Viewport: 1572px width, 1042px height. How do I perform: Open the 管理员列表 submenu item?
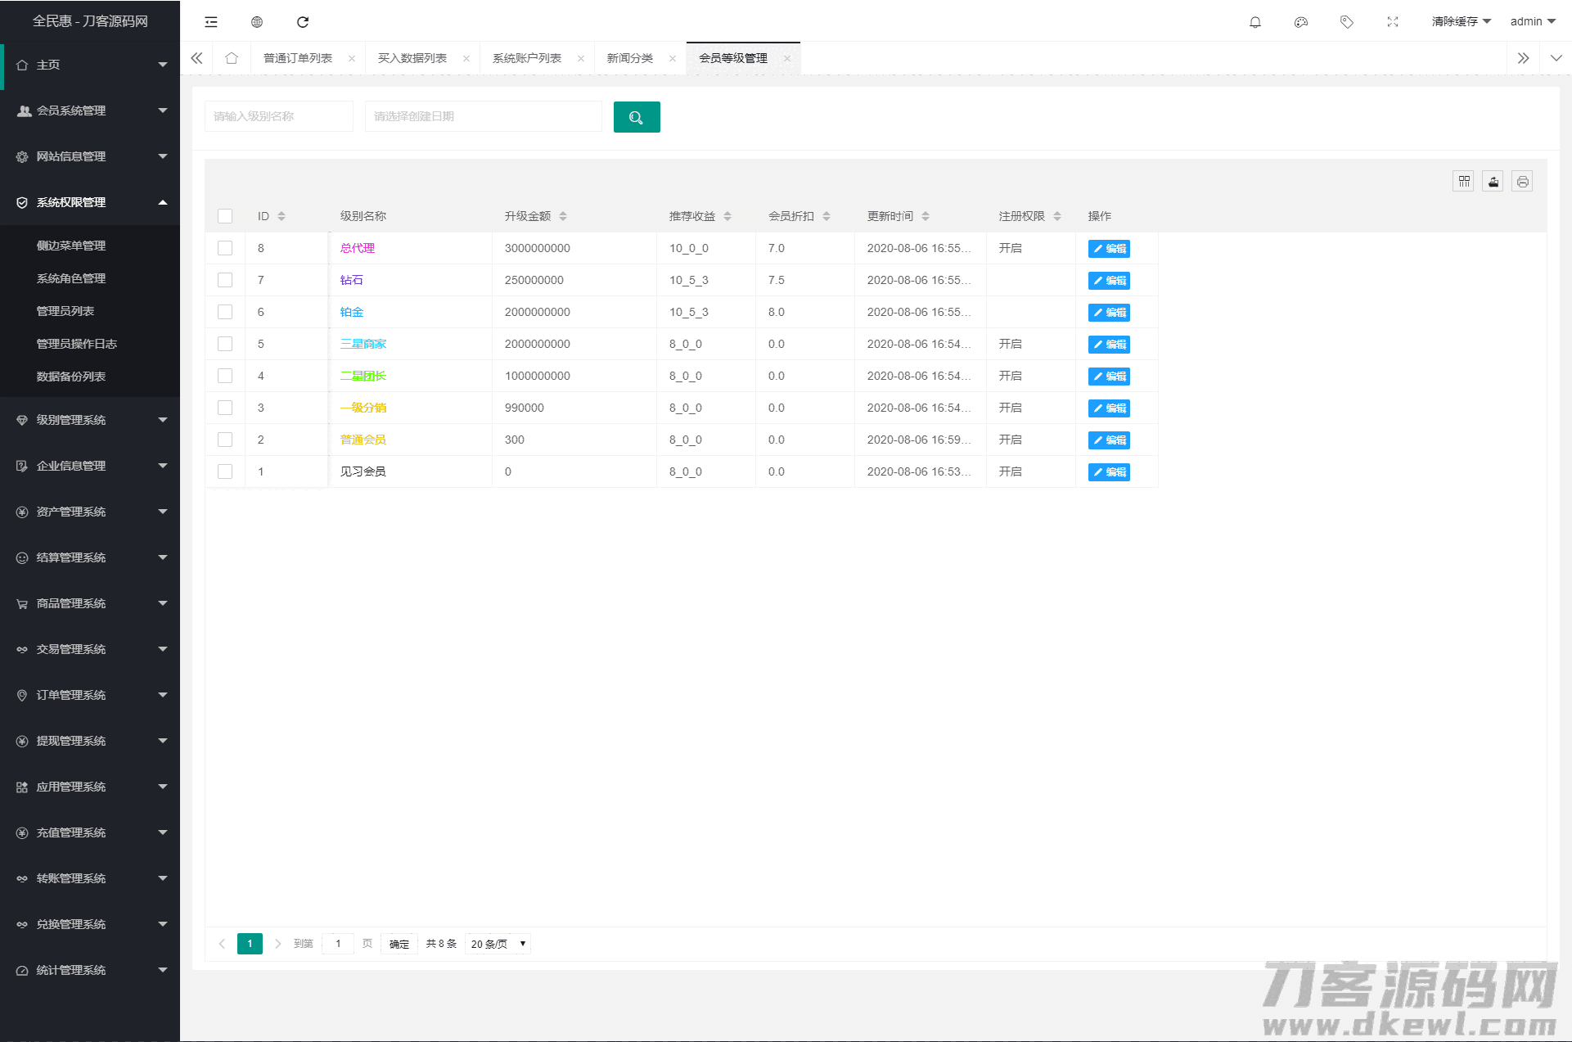coord(65,311)
